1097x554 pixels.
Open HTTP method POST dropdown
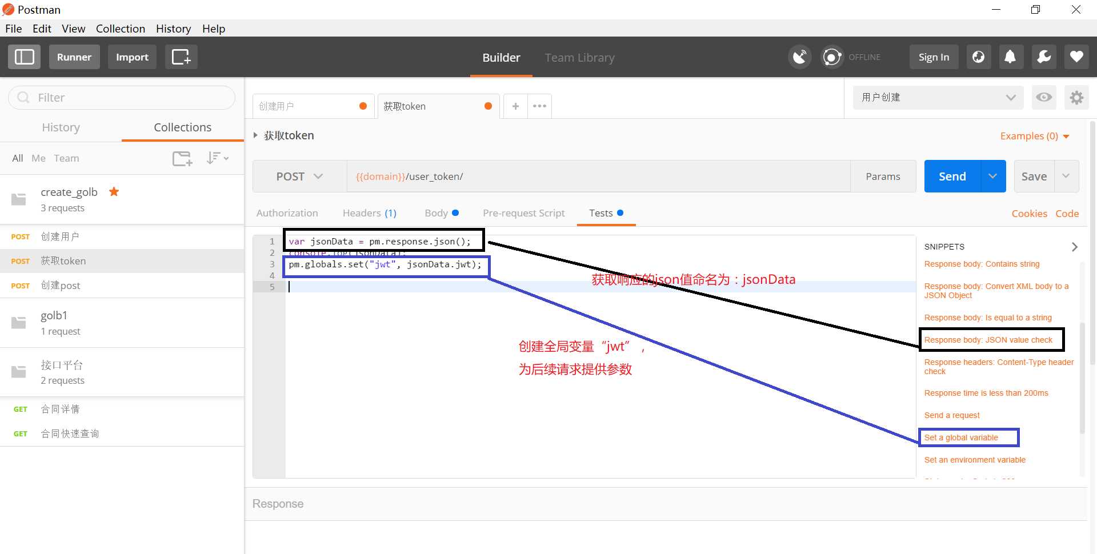(x=300, y=176)
